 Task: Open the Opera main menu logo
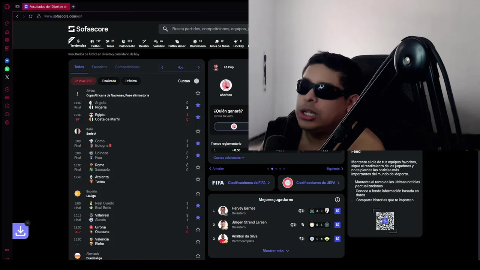[x=7, y=7]
